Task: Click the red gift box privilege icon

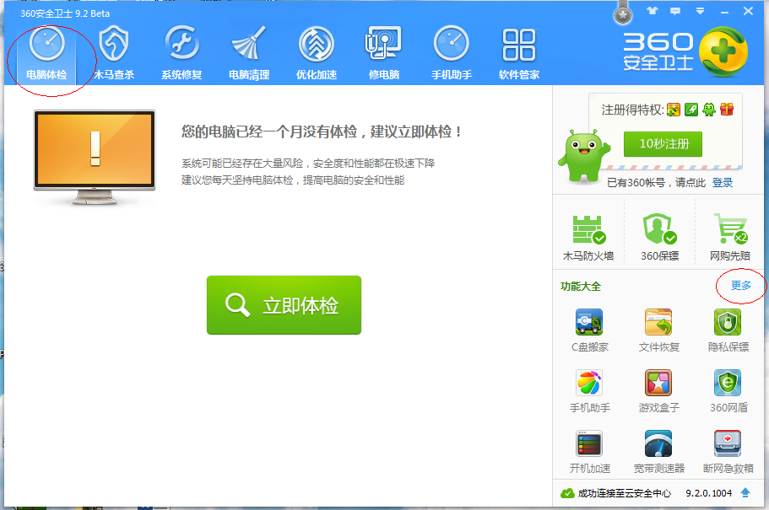Action: pyautogui.click(x=727, y=110)
